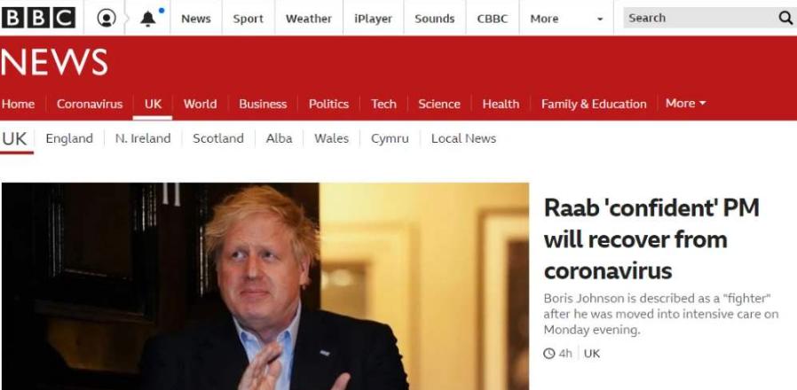Open the Raab 'confident' PM headline
The image size is (797, 390).
(651, 239)
